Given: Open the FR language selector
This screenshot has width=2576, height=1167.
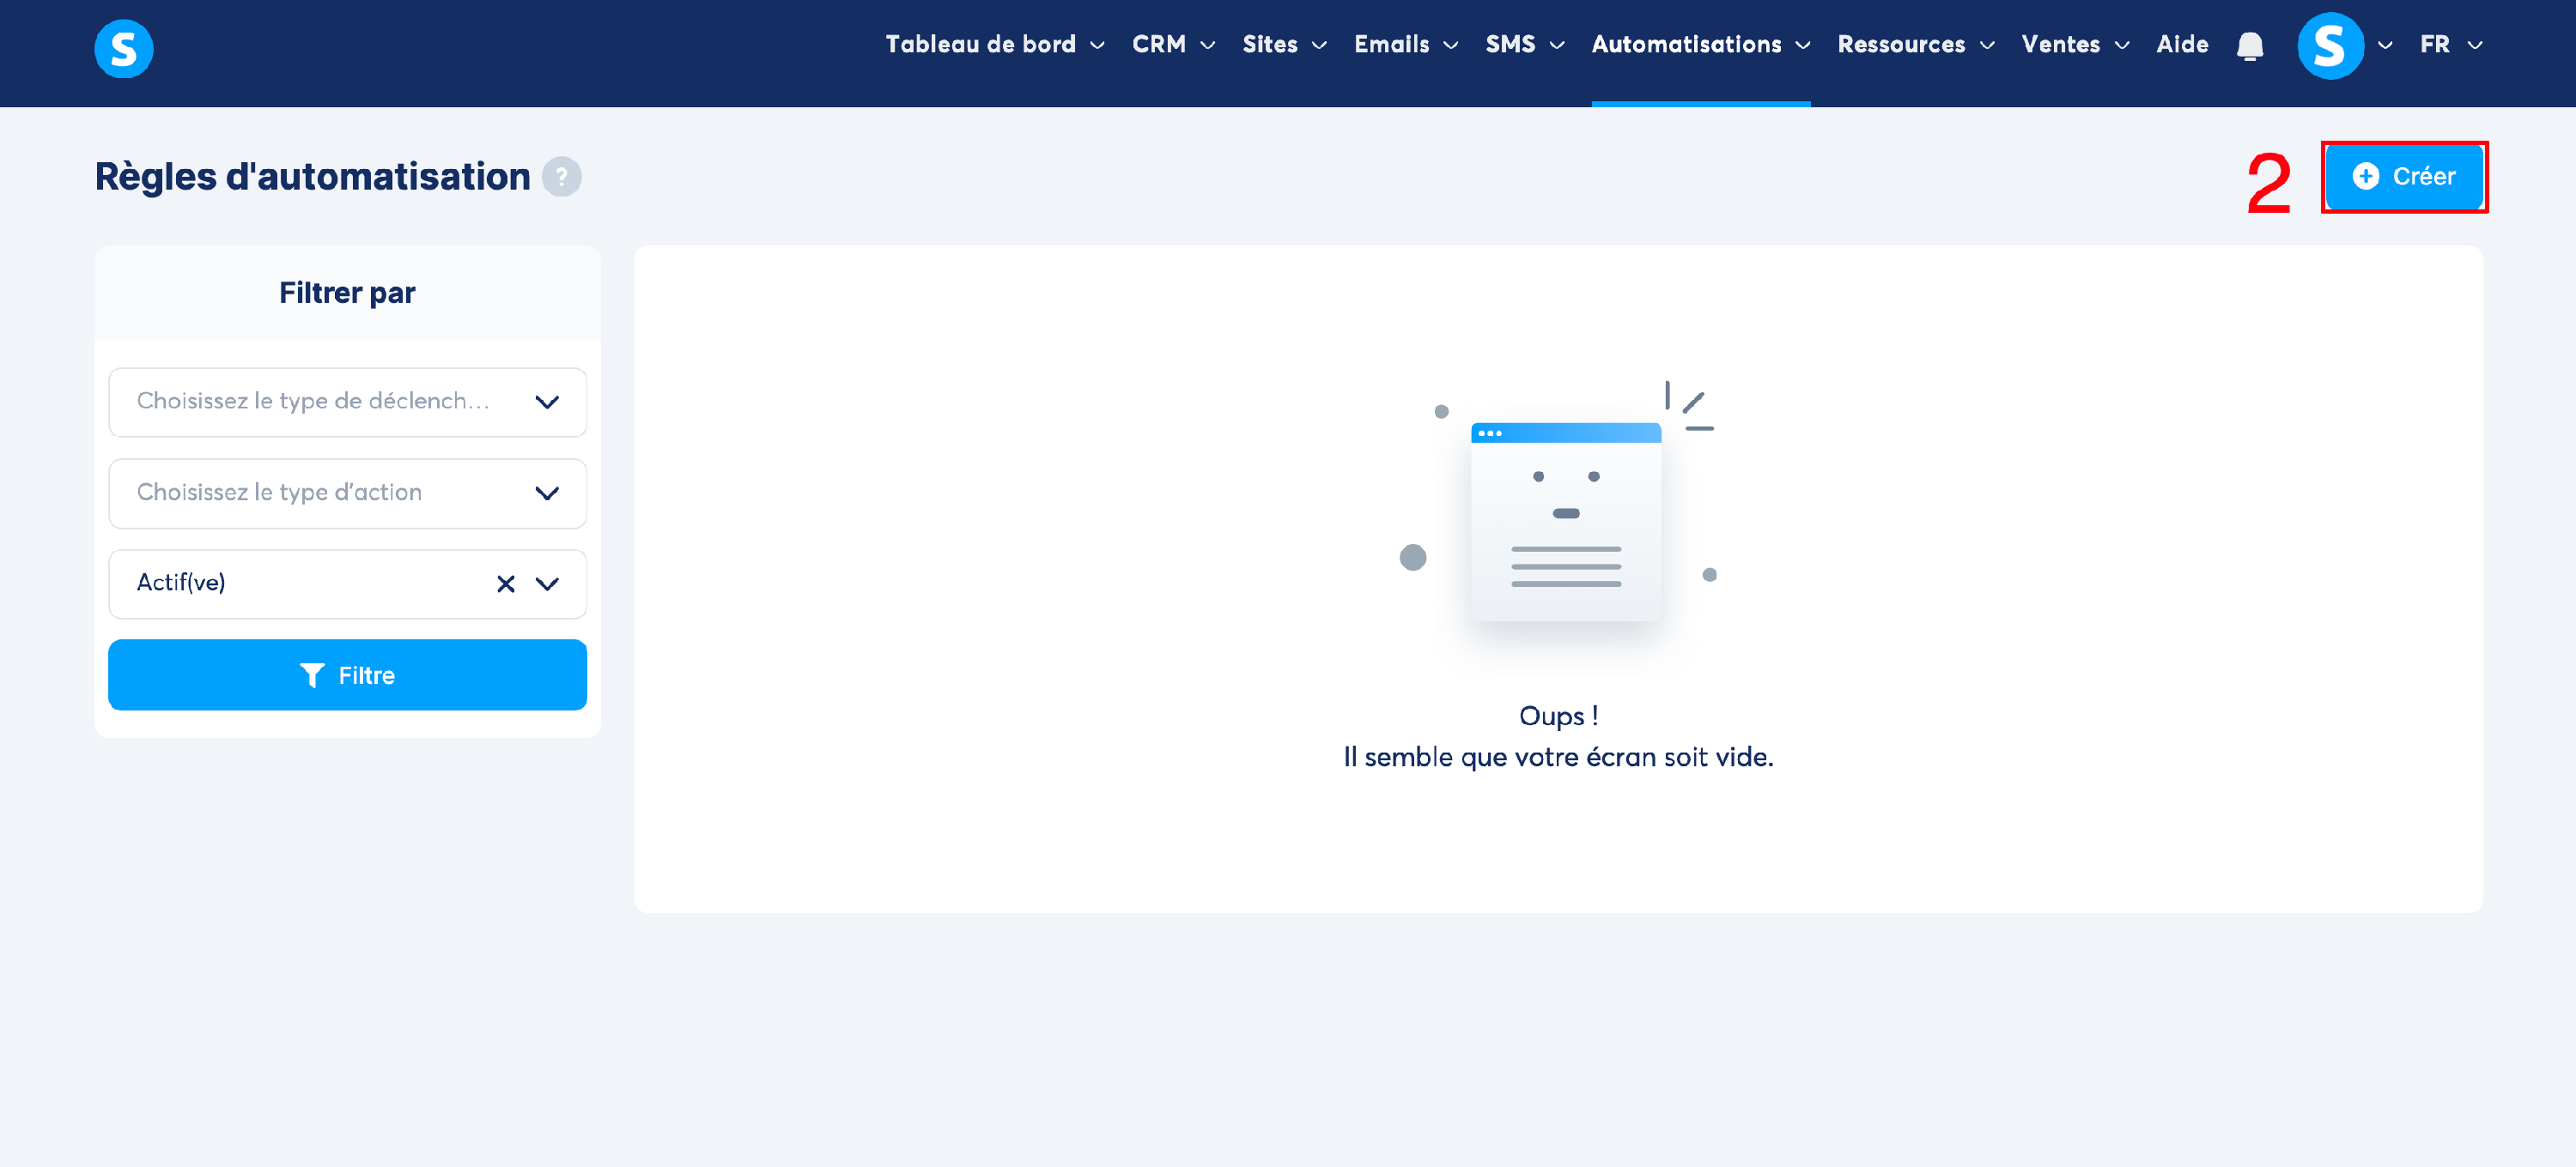Looking at the screenshot, I should tap(2449, 45).
